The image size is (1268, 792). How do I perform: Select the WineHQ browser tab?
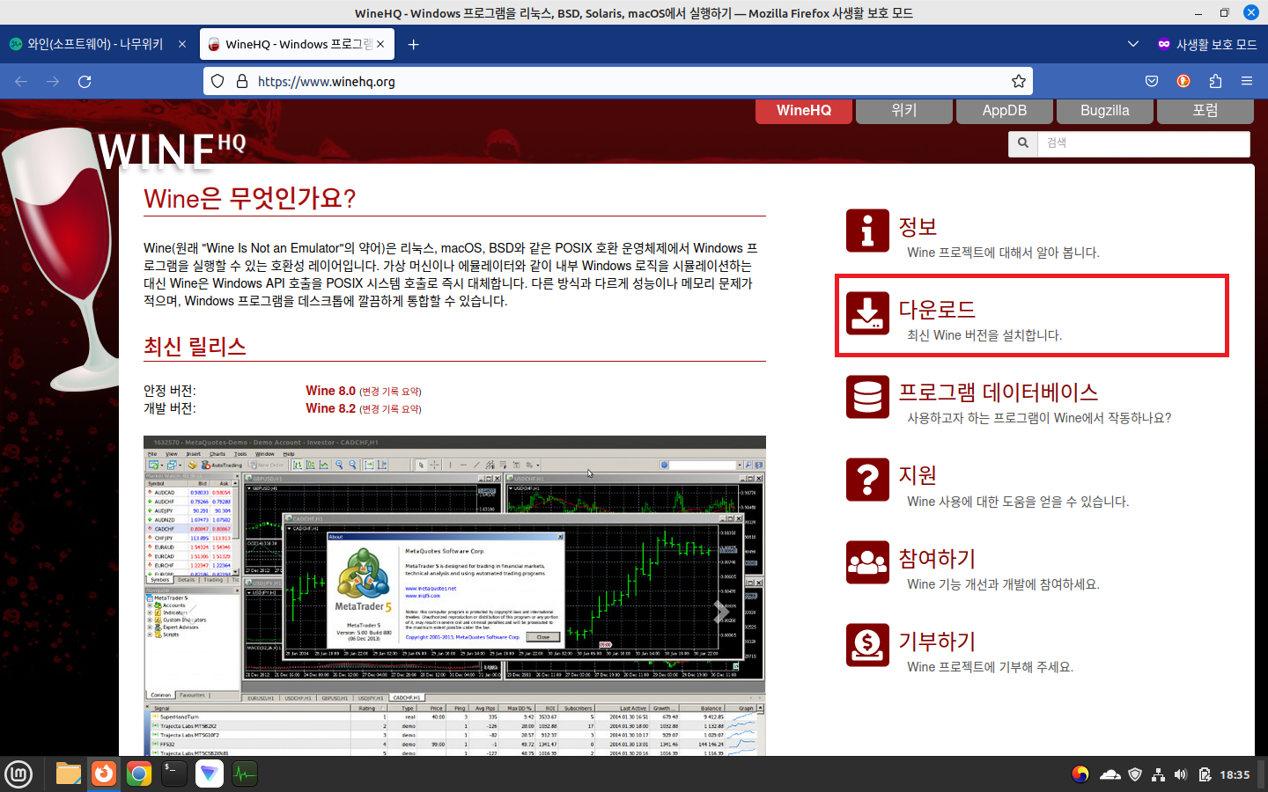tap(298, 44)
